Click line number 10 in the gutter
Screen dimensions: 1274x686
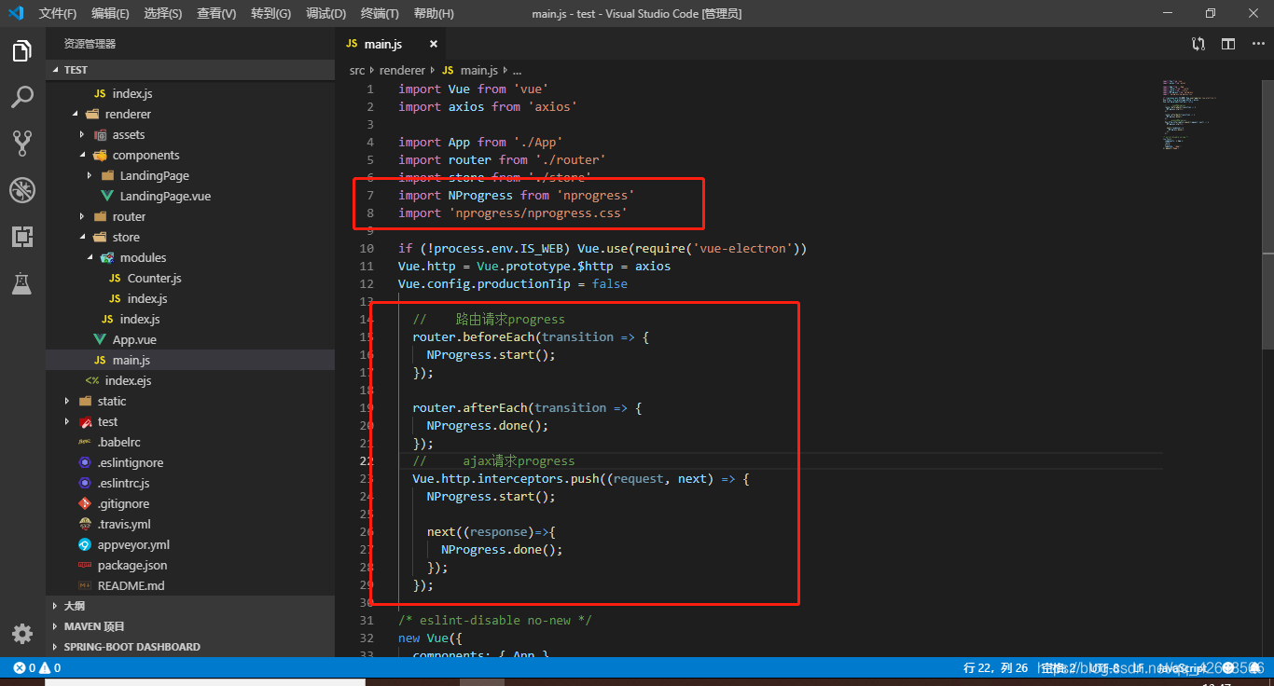point(367,248)
